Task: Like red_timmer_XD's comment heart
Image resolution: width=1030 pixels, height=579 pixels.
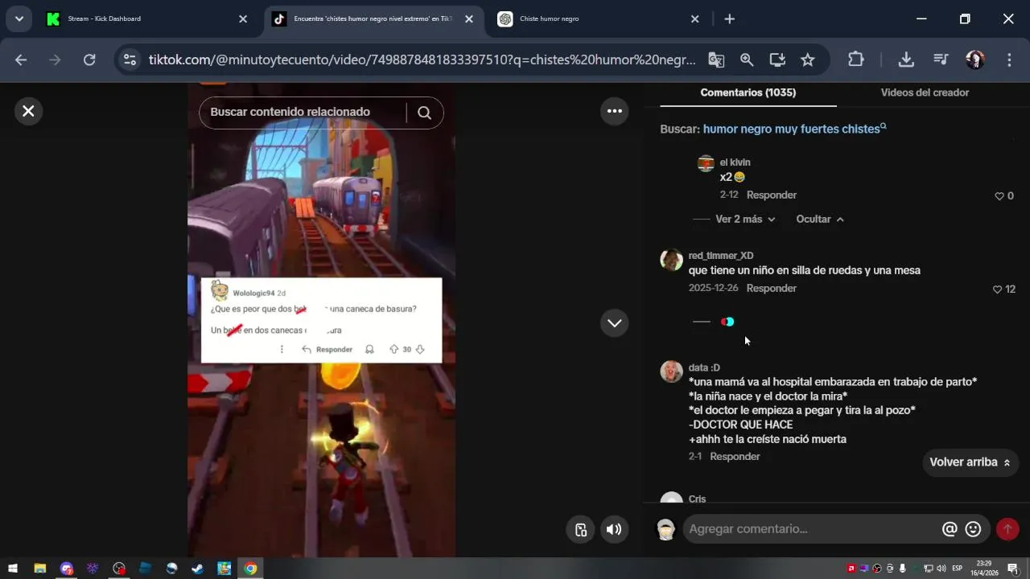Action: (998, 289)
